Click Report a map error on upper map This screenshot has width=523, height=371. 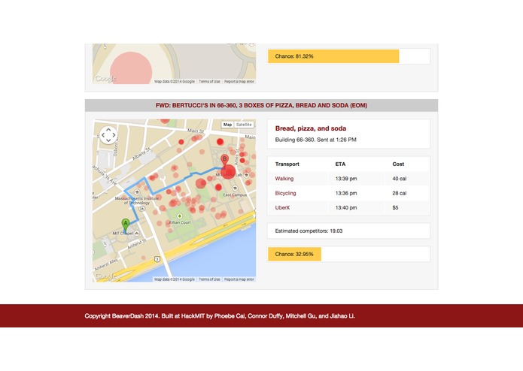pyautogui.click(x=239, y=82)
